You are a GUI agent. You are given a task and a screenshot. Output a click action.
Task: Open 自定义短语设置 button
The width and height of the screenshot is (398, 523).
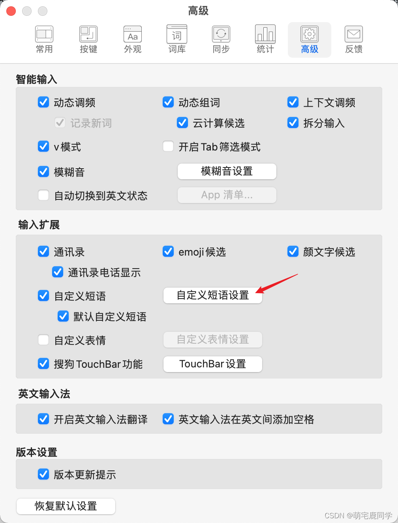pyautogui.click(x=213, y=295)
